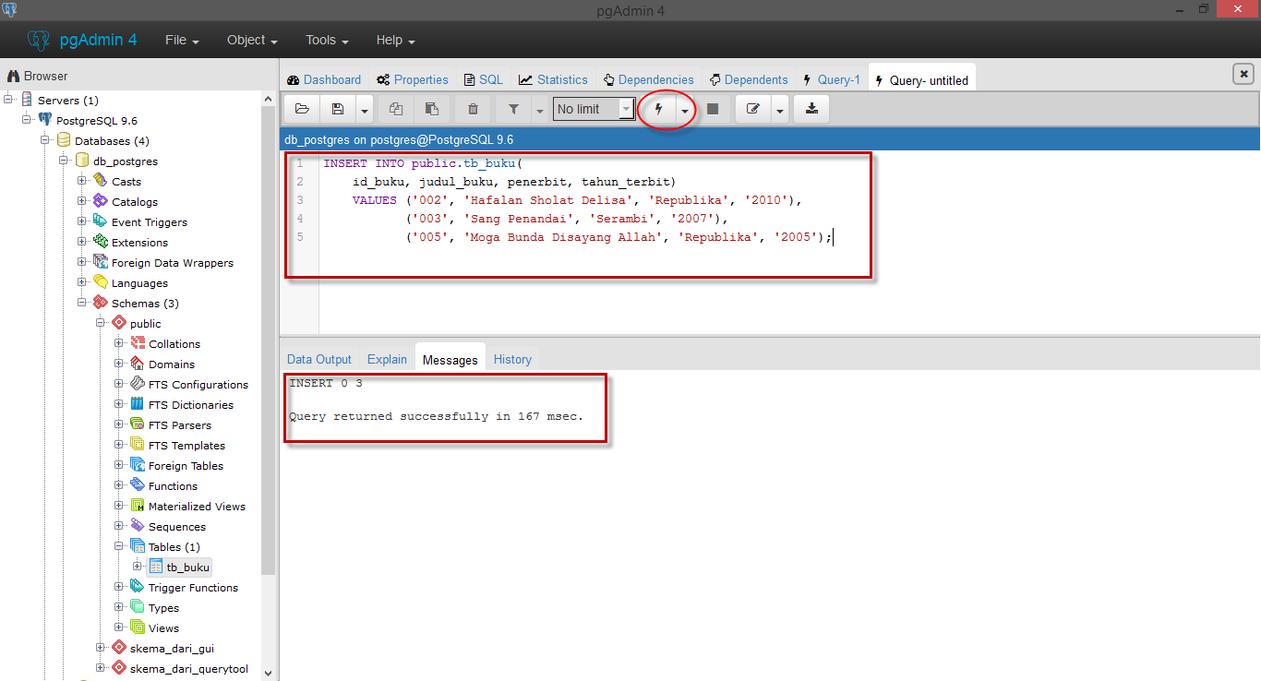Click the Edit pencil icon
The width and height of the screenshot is (1261, 681).
(x=753, y=109)
